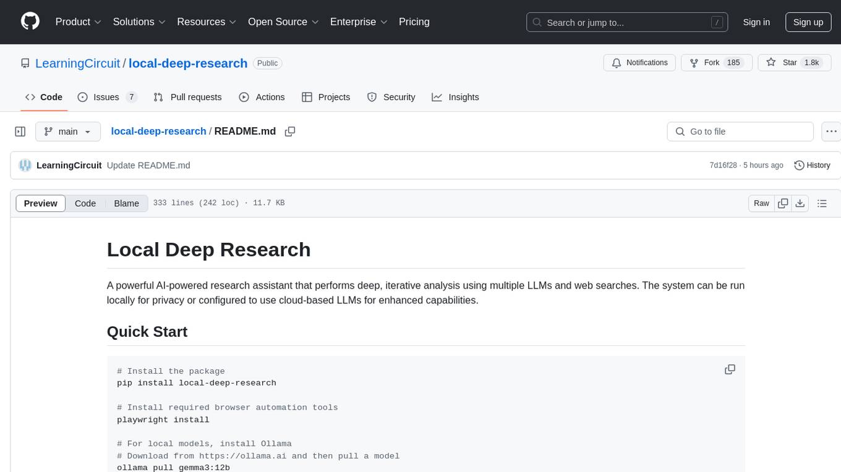Open the Security tab
841x472 pixels.
coord(391,97)
